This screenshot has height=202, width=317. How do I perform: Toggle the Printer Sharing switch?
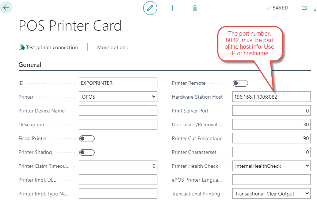(87, 153)
